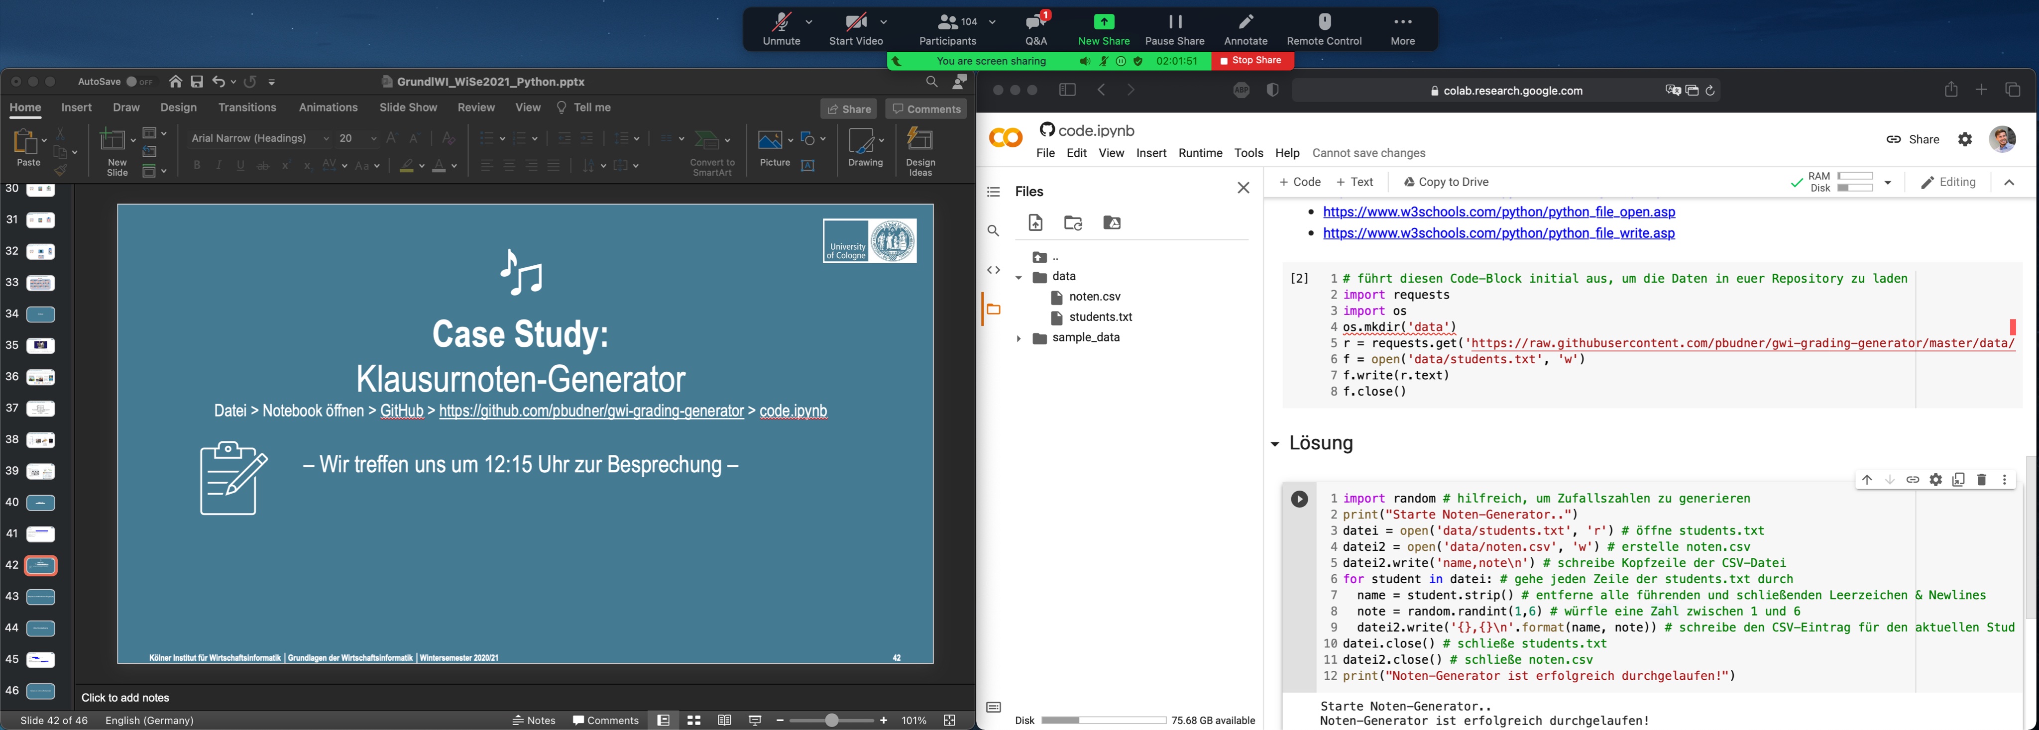
Task: Click Mount Drive folder icon
Action: tap(1111, 223)
